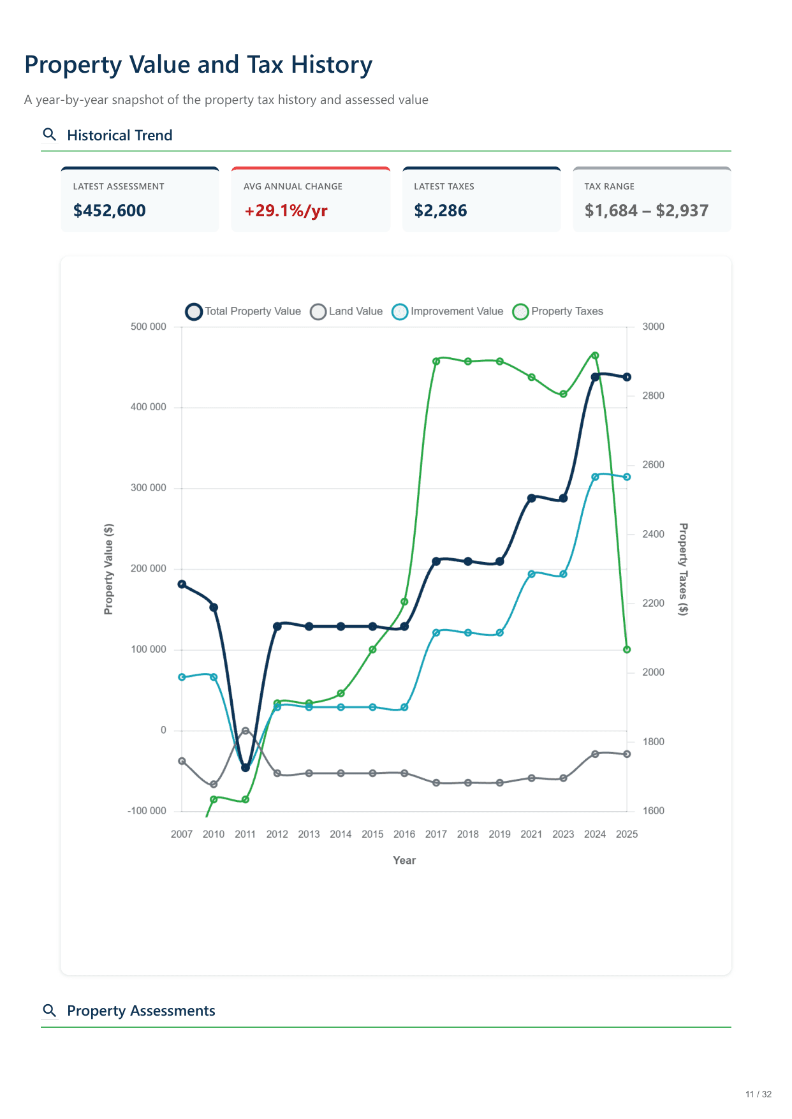Click the Property Assessments magnifier icon
792x1119 pixels.
(x=49, y=1011)
